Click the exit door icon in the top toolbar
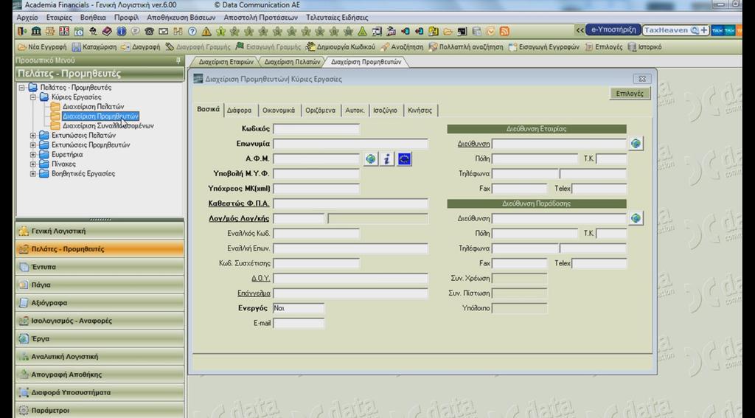 point(21,31)
